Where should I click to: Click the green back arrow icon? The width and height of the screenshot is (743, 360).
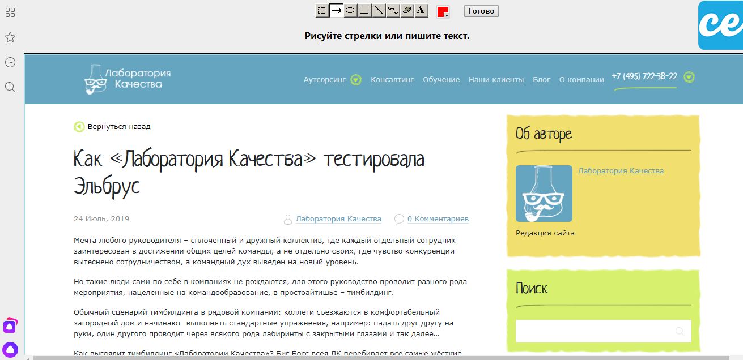click(79, 127)
